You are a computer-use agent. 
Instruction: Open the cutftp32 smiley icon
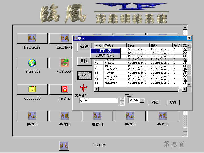click(32, 89)
